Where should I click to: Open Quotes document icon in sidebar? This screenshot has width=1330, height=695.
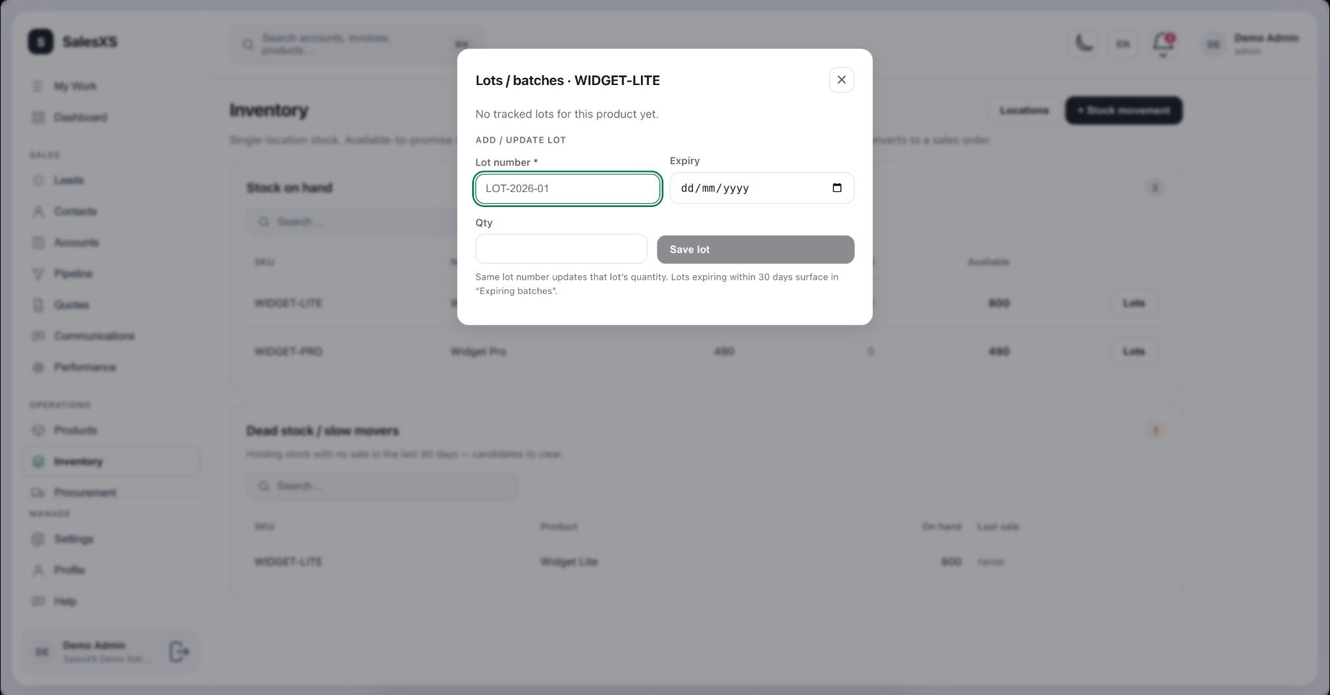38,305
